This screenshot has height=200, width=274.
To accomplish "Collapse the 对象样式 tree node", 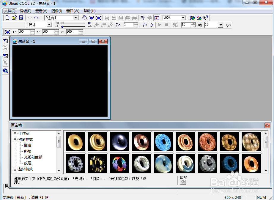I will [x=15, y=139].
